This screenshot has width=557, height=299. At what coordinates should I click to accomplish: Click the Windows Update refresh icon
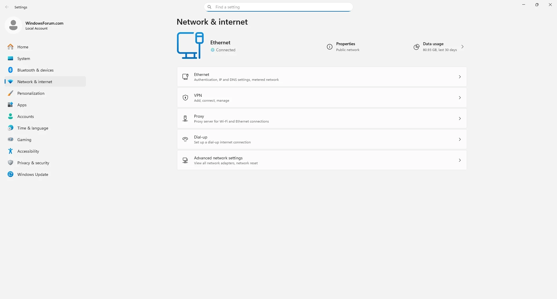pos(10,174)
